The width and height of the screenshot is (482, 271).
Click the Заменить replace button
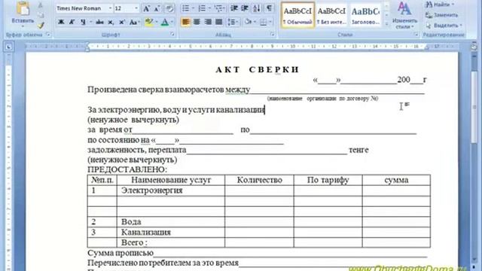pyautogui.click(x=442, y=15)
